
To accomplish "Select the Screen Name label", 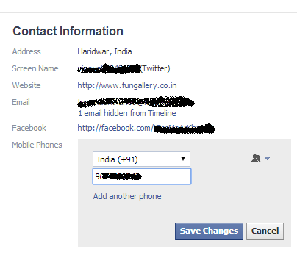I will click(x=35, y=68).
